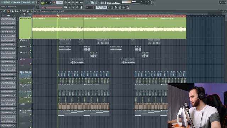
Task: Click the plus button beside pattern selector
Action: (x=109, y=7)
